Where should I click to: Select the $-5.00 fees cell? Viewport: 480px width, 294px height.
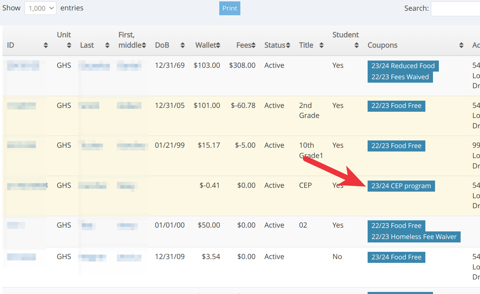[245, 145]
